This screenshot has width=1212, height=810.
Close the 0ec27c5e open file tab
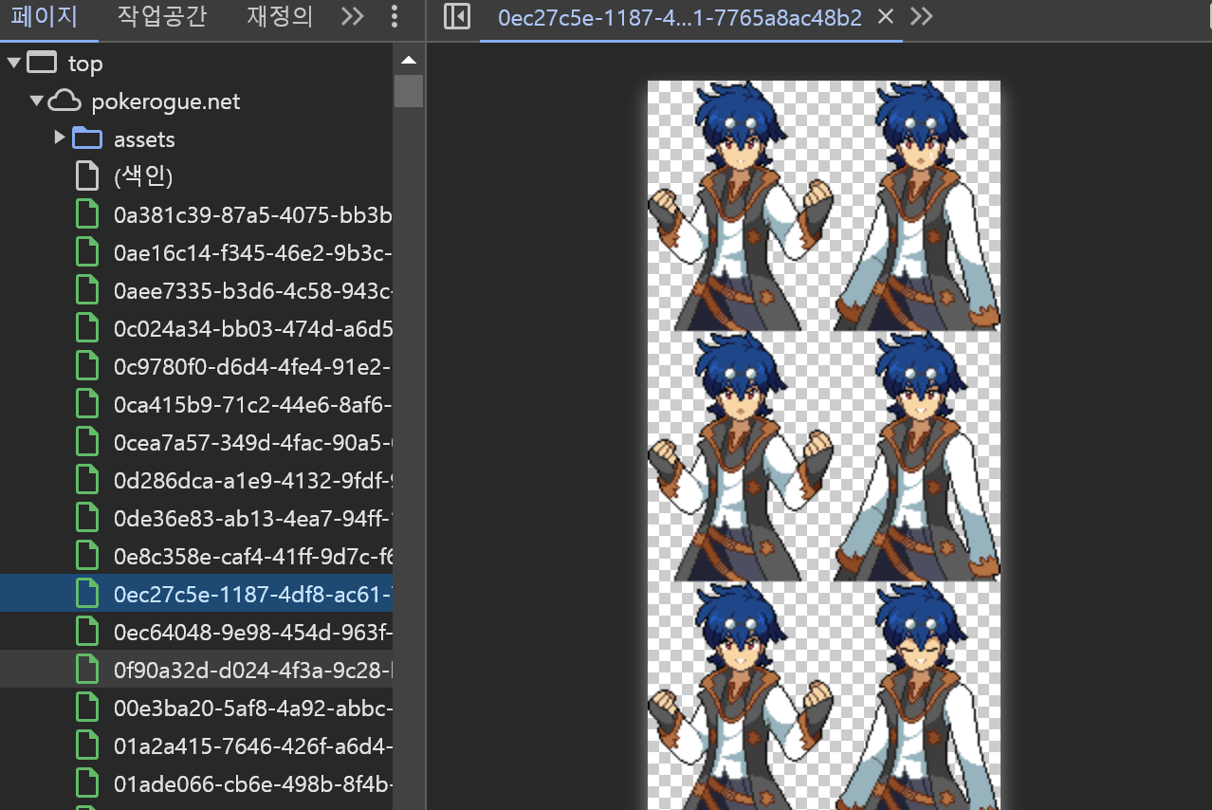[886, 17]
